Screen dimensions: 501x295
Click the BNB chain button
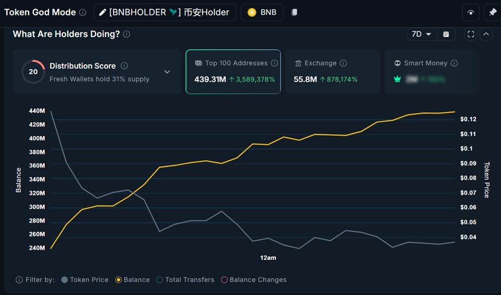[262, 12]
